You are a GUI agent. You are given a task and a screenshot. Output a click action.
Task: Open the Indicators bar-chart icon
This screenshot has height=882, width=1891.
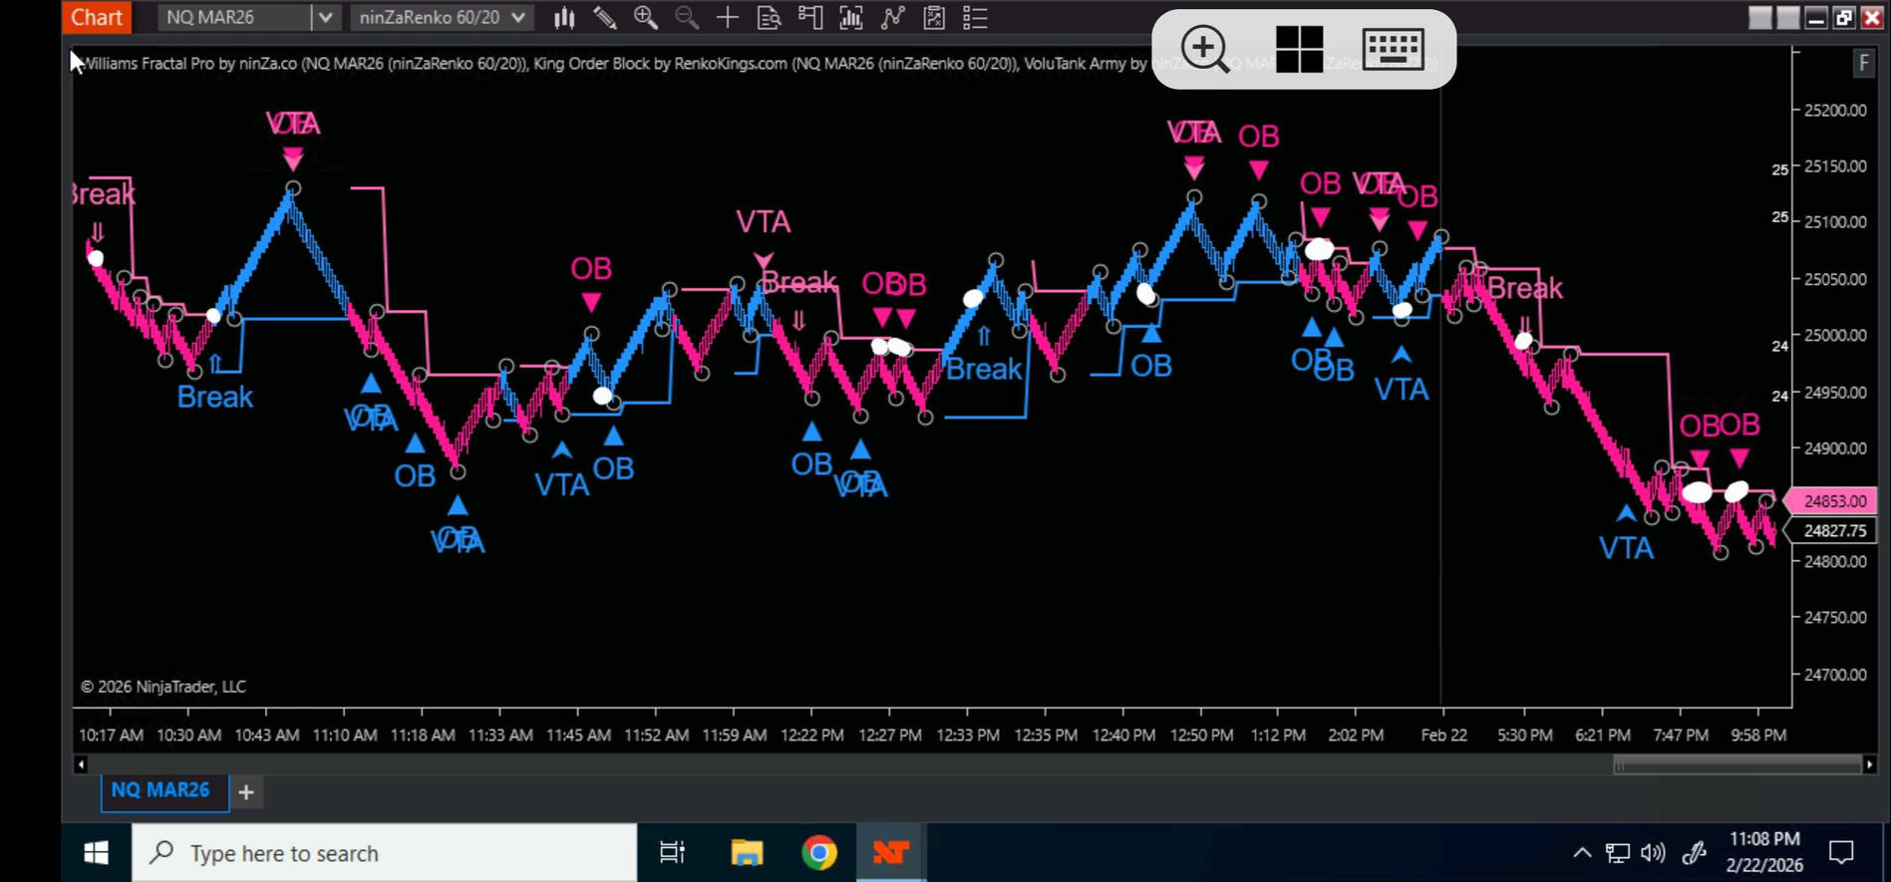pyautogui.click(x=851, y=18)
